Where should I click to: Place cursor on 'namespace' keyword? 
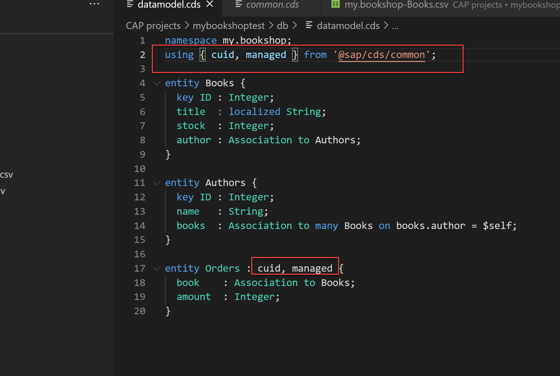pyautogui.click(x=191, y=40)
